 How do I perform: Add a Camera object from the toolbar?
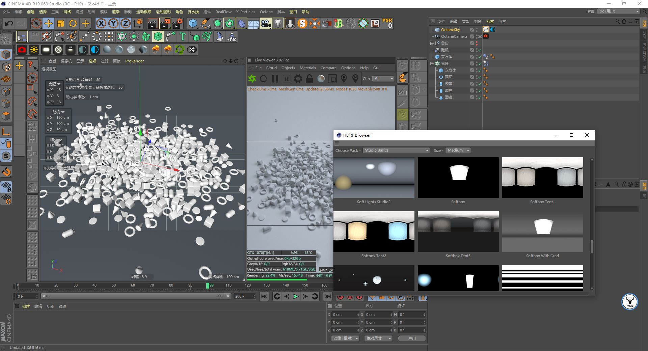pyautogui.click(x=266, y=23)
